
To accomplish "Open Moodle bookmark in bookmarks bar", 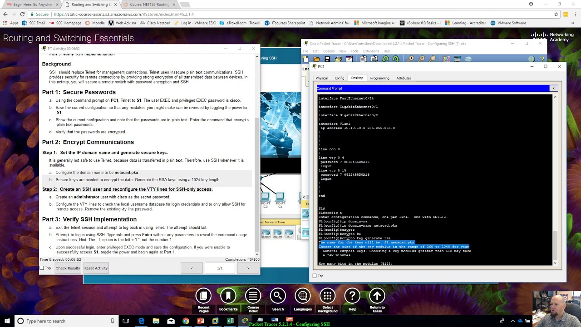I will [95, 23].
